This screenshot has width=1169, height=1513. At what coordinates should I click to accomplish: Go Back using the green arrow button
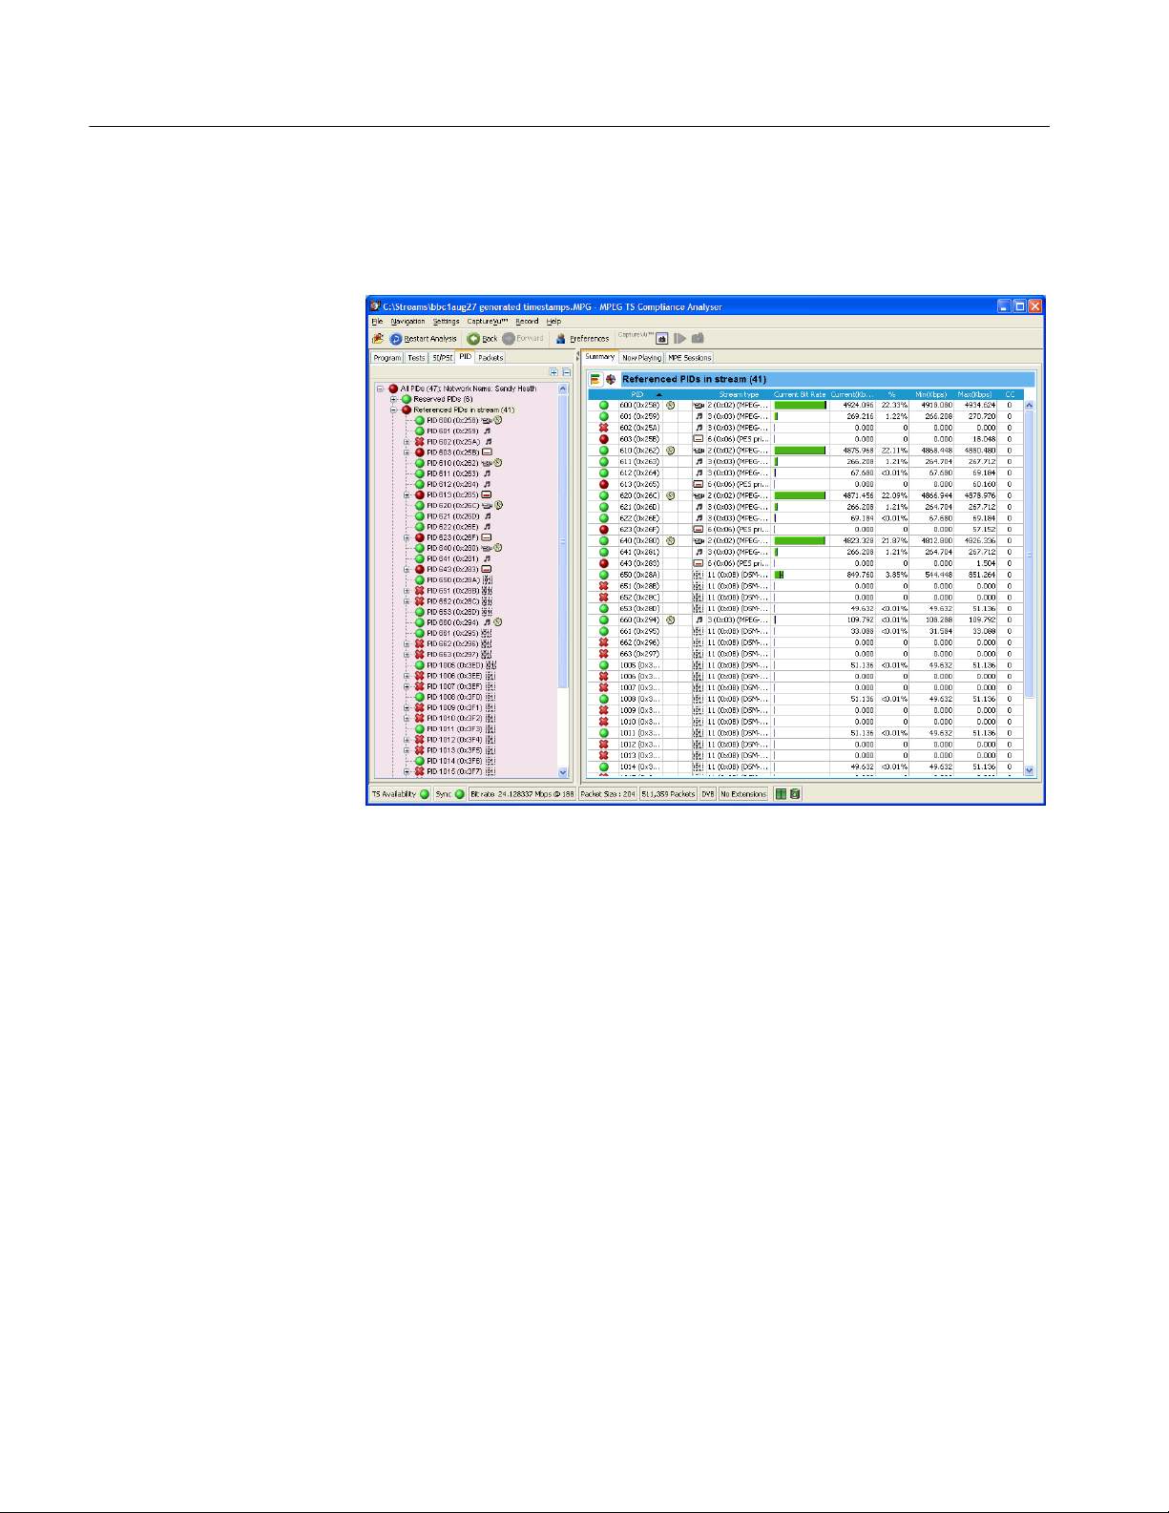[482, 339]
